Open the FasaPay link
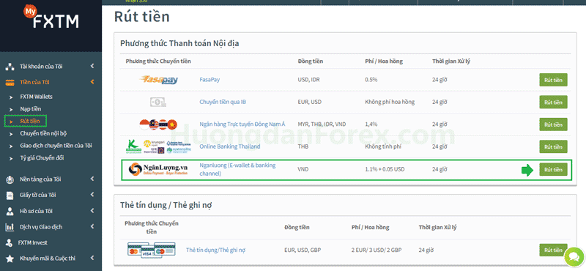Viewport: 586px width, 271px height. (x=209, y=80)
